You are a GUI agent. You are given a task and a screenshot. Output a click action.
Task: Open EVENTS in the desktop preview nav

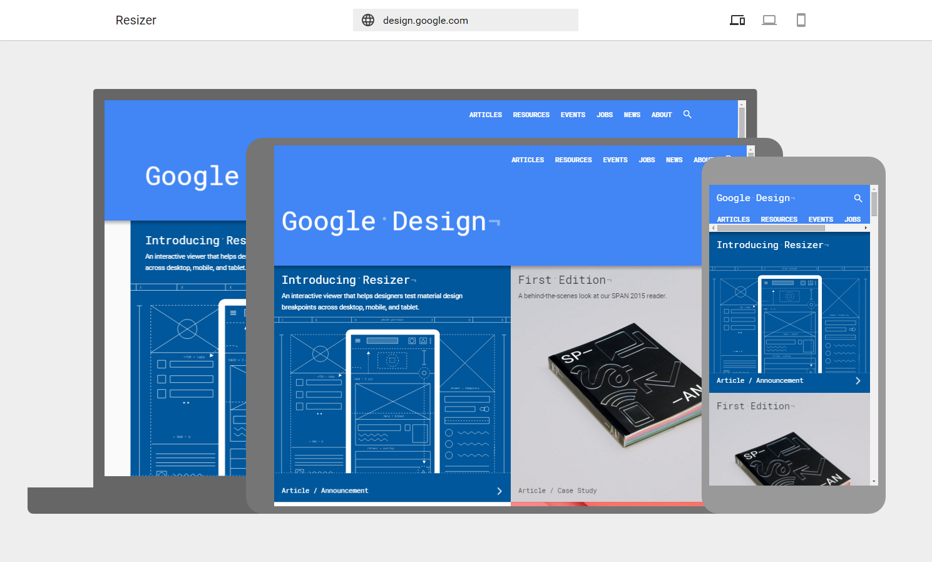(x=573, y=115)
